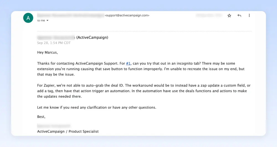
Task: Click the 'ActiveCampaign / Product Specialist' signature
Action: (x=68, y=131)
